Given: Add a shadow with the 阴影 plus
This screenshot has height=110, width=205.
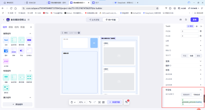Looking at the screenshot, I should [x=201, y=46].
